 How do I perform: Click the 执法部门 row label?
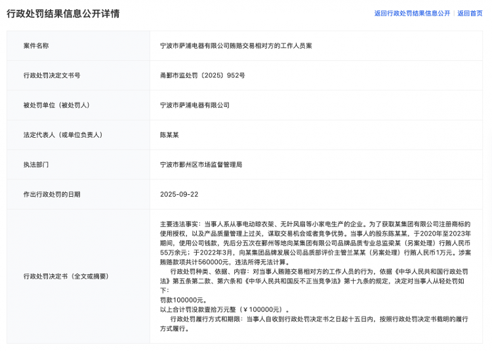tap(36, 165)
